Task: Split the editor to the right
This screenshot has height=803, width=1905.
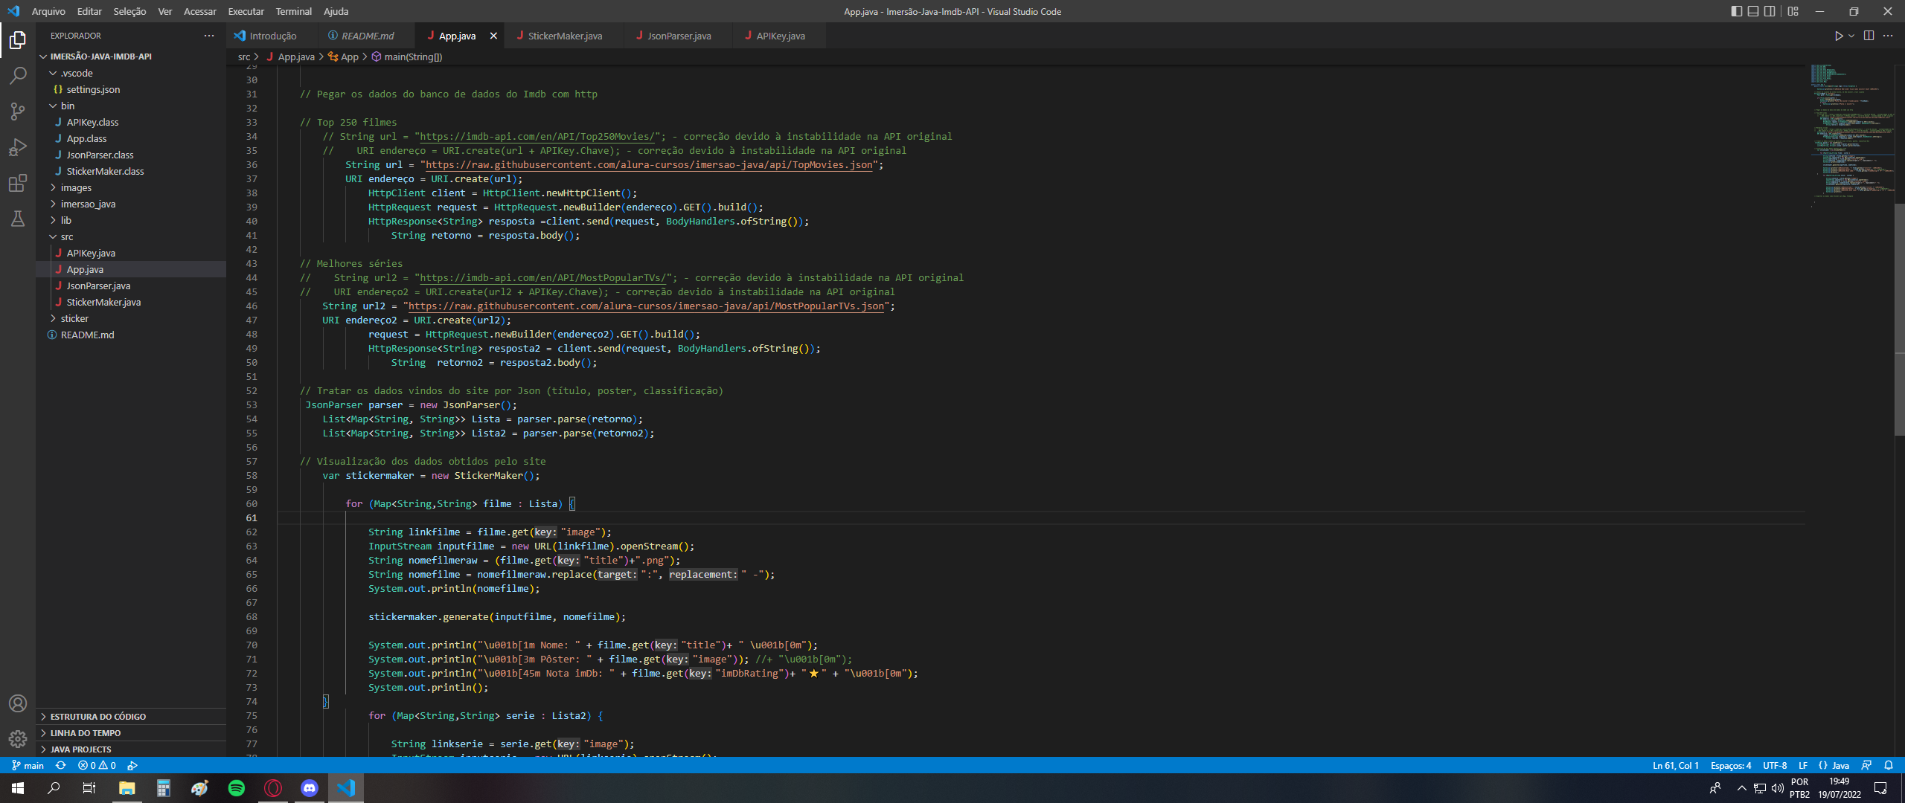Action: [x=1869, y=35]
